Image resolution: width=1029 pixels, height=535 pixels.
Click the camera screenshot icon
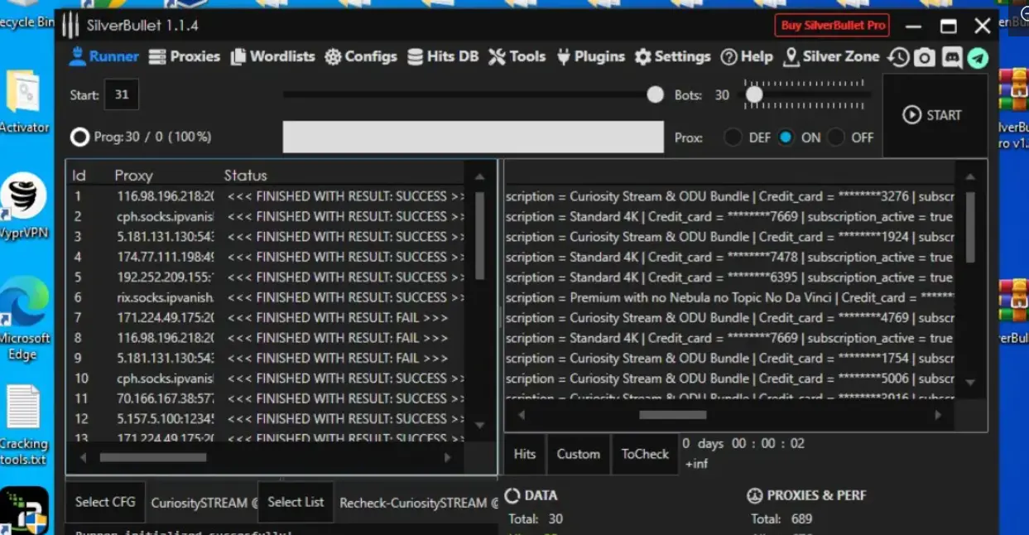click(x=925, y=57)
